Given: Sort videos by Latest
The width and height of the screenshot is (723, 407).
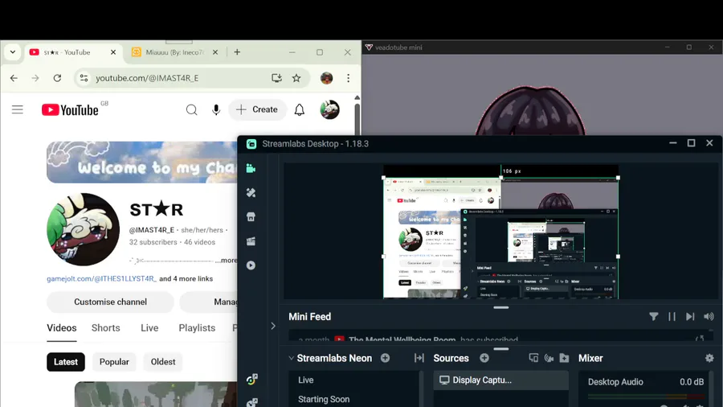Looking at the screenshot, I should click(x=66, y=362).
